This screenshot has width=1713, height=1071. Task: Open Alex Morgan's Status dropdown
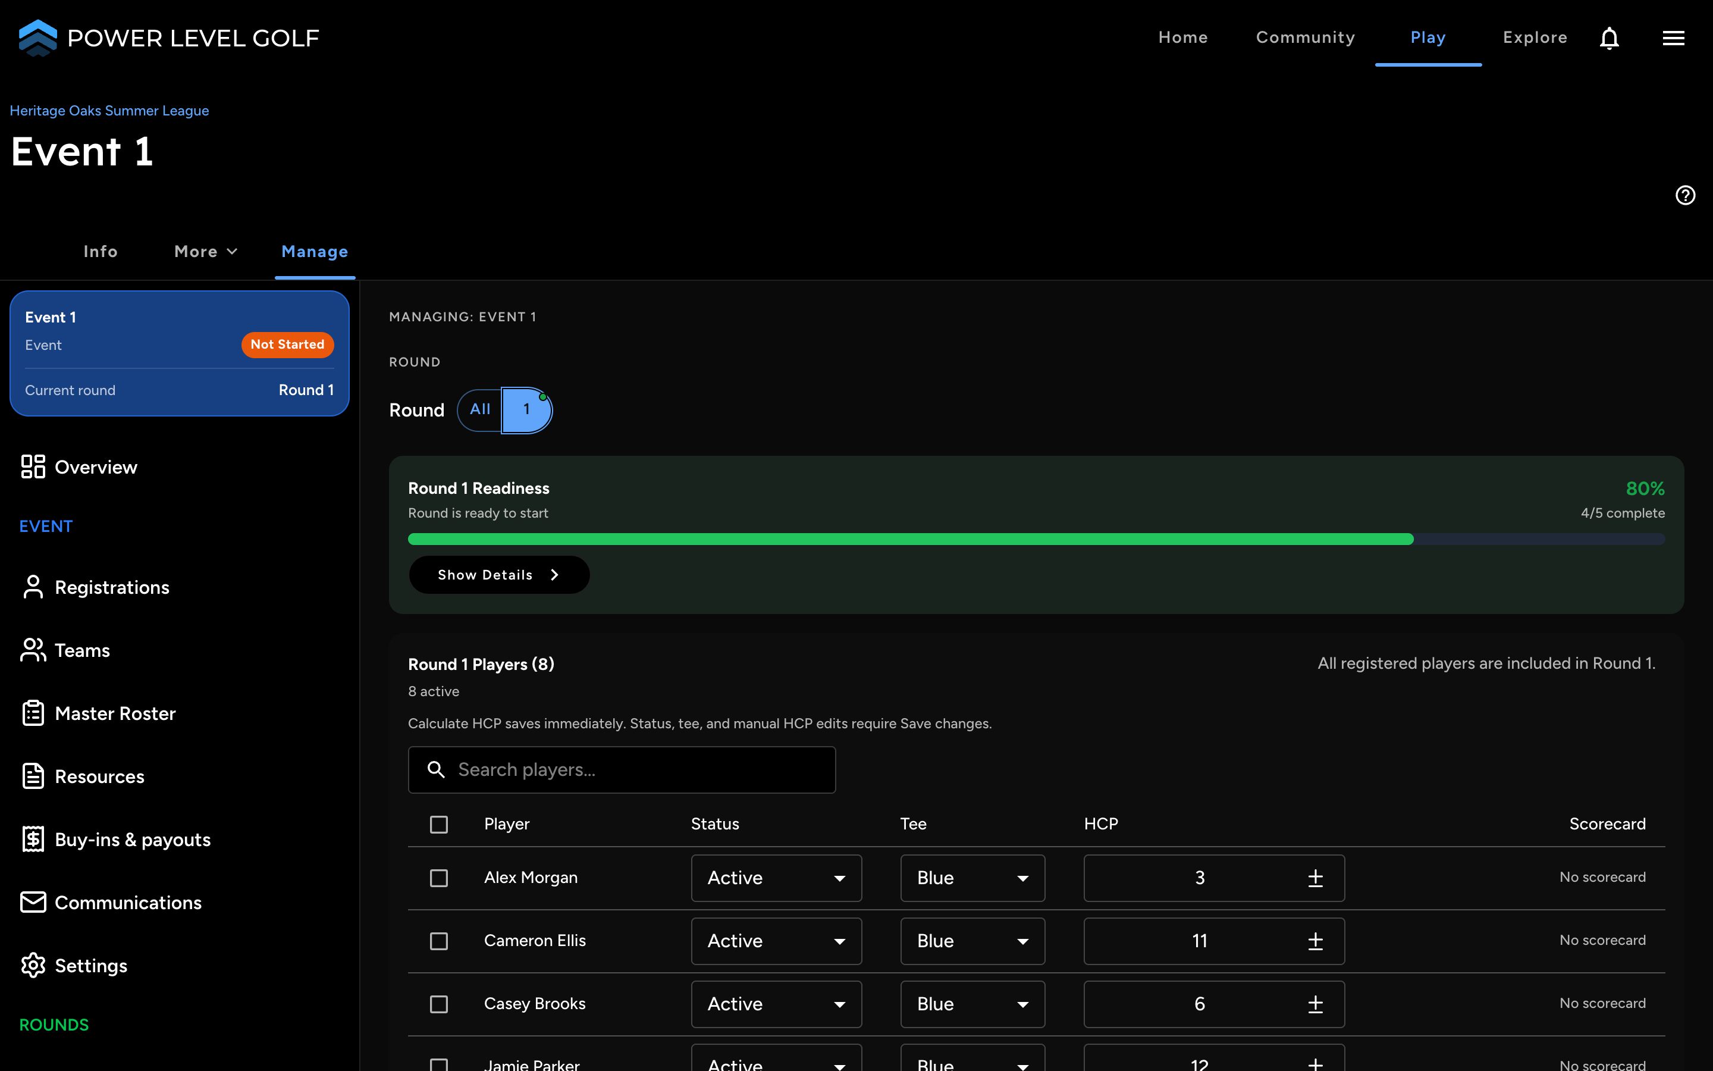tap(776, 878)
